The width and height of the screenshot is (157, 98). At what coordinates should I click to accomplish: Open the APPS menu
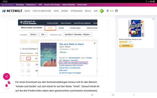[56, 11]
